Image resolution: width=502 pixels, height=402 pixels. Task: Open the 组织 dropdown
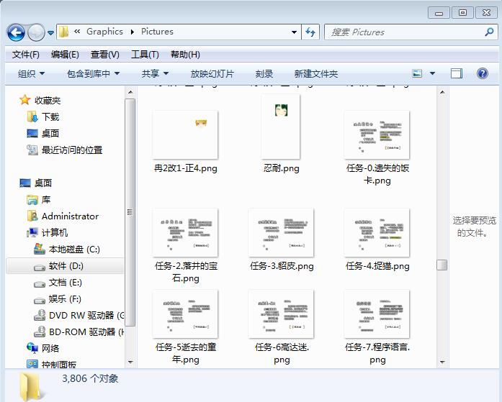[32, 74]
